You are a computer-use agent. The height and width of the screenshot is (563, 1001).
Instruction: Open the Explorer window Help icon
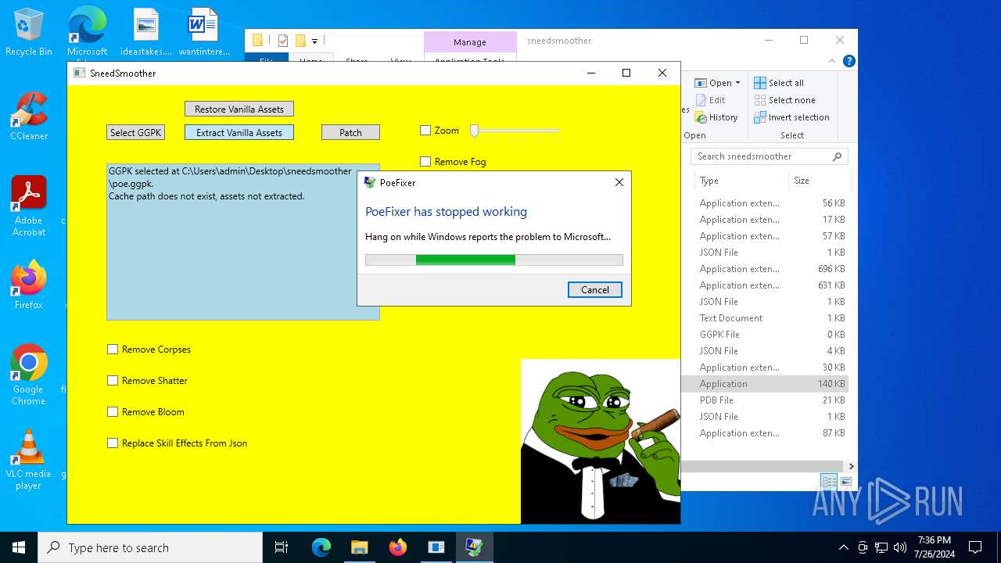click(849, 61)
